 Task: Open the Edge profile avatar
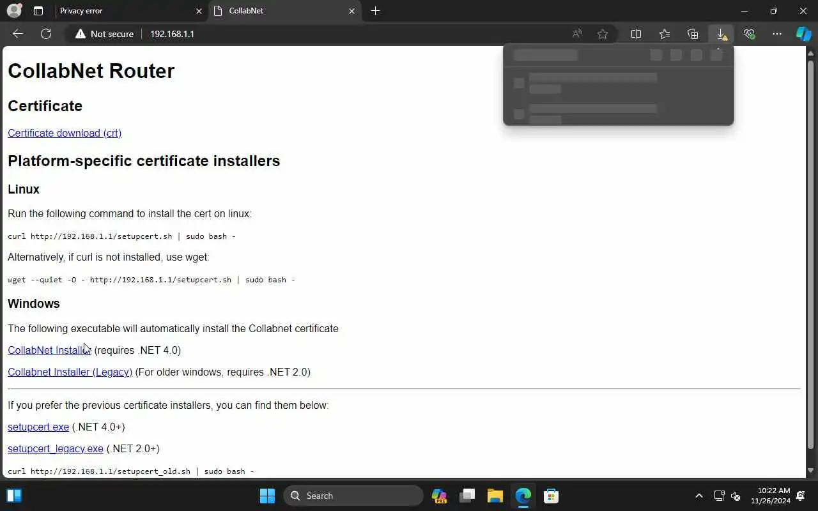(x=14, y=11)
